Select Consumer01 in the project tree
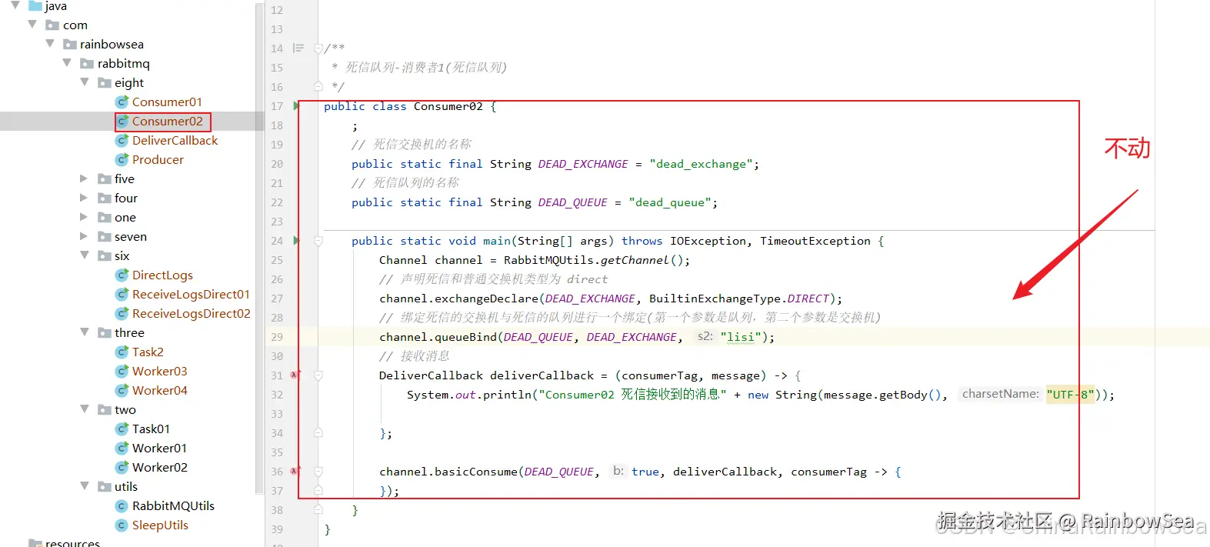 click(x=167, y=102)
